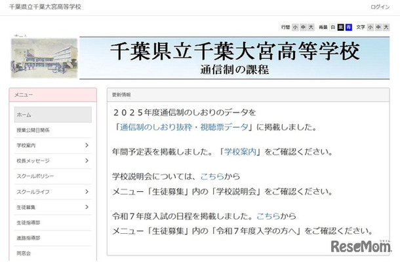Click the school building illustration thumbnail
This screenshot has width=400, height=262.
tap(44, 58)
